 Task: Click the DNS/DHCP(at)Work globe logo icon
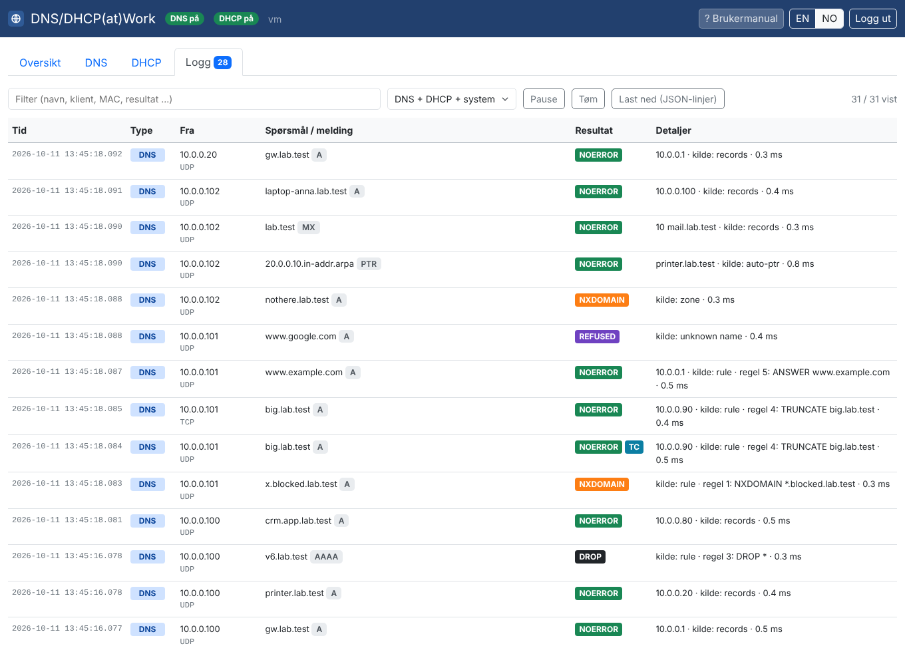(16, 19)
